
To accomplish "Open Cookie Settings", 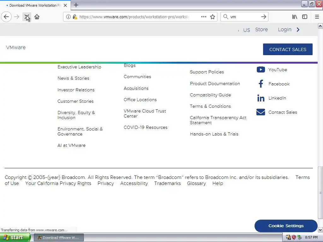I will (x=286, y=226).
